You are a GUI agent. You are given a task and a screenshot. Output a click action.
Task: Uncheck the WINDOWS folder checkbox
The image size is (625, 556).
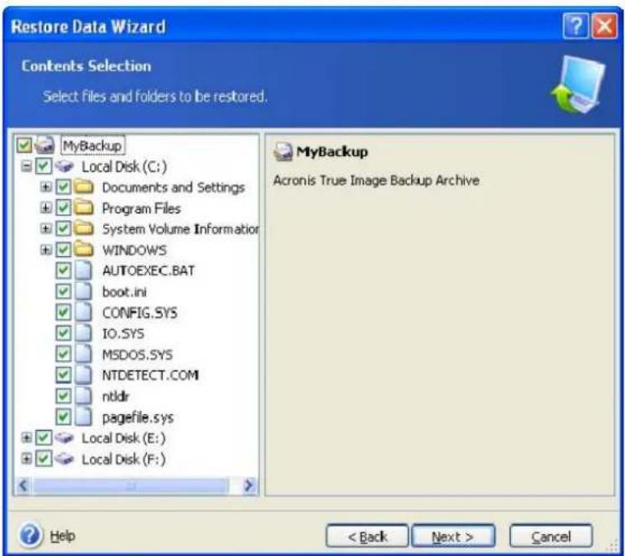pos(64,249)
